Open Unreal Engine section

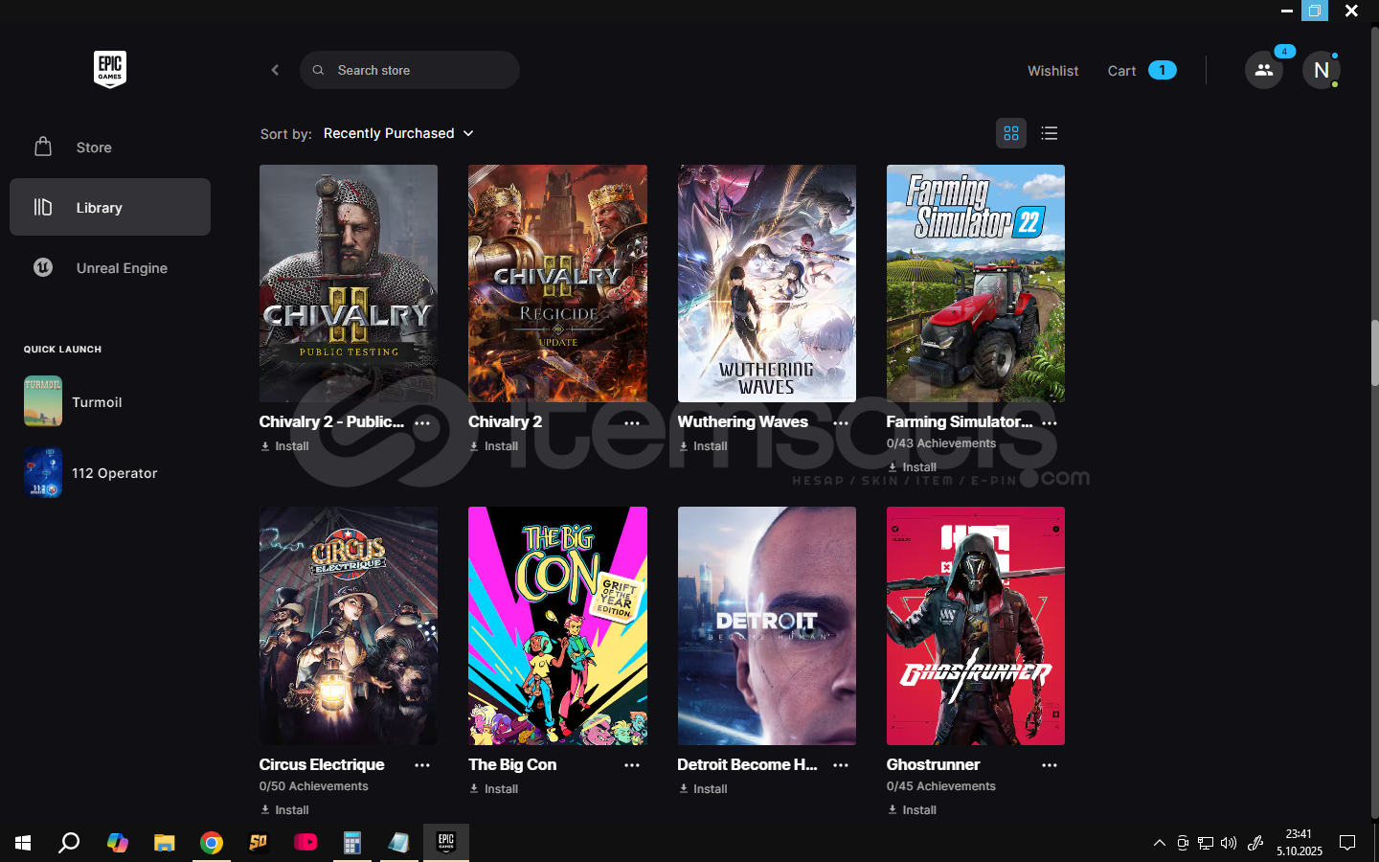coord(110,268)
